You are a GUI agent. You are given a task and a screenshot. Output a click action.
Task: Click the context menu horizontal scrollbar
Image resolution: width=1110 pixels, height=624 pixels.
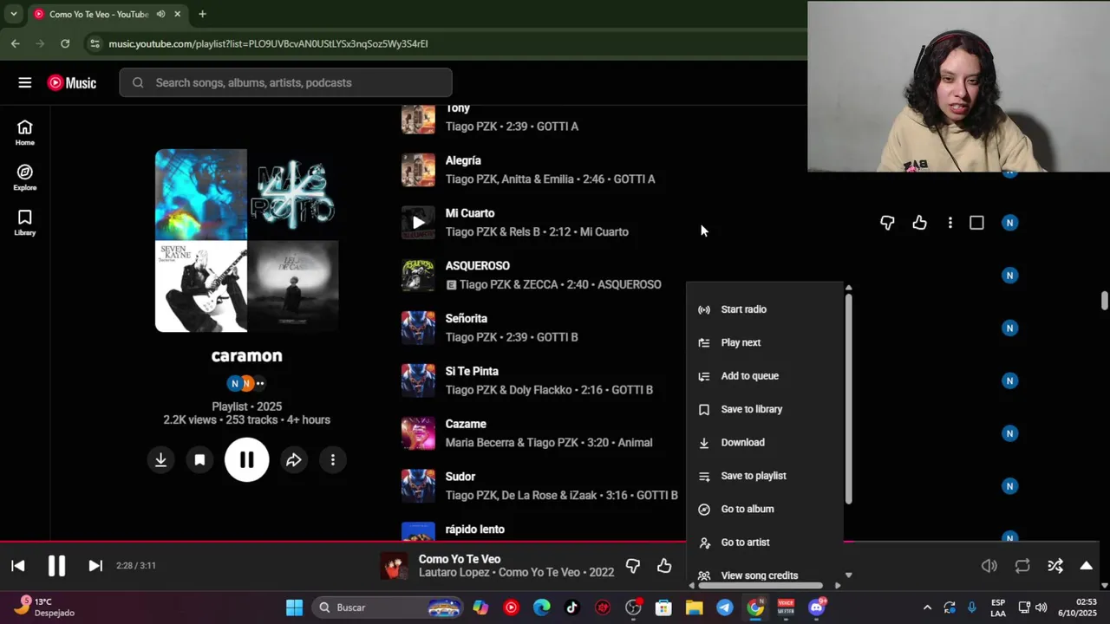point(761,585)
